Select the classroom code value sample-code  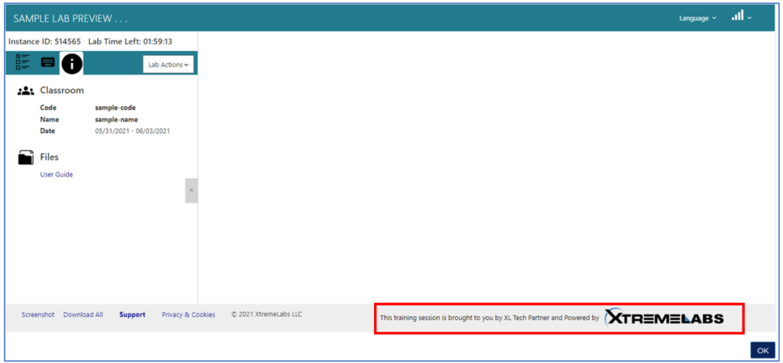point(115,108)
